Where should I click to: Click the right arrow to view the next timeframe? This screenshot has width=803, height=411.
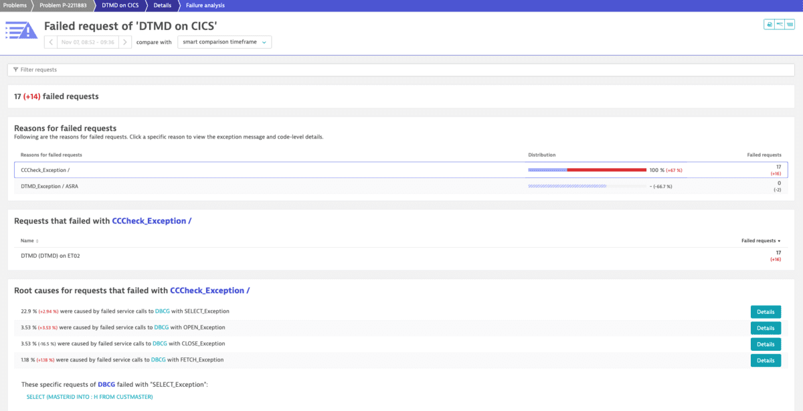(124, 42)
